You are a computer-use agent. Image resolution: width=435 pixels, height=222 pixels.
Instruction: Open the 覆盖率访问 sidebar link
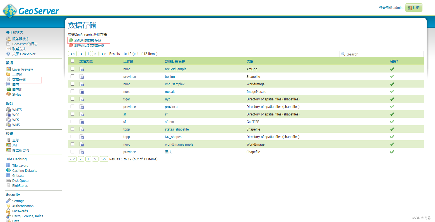pyautogui.click(x=21, y=150)
